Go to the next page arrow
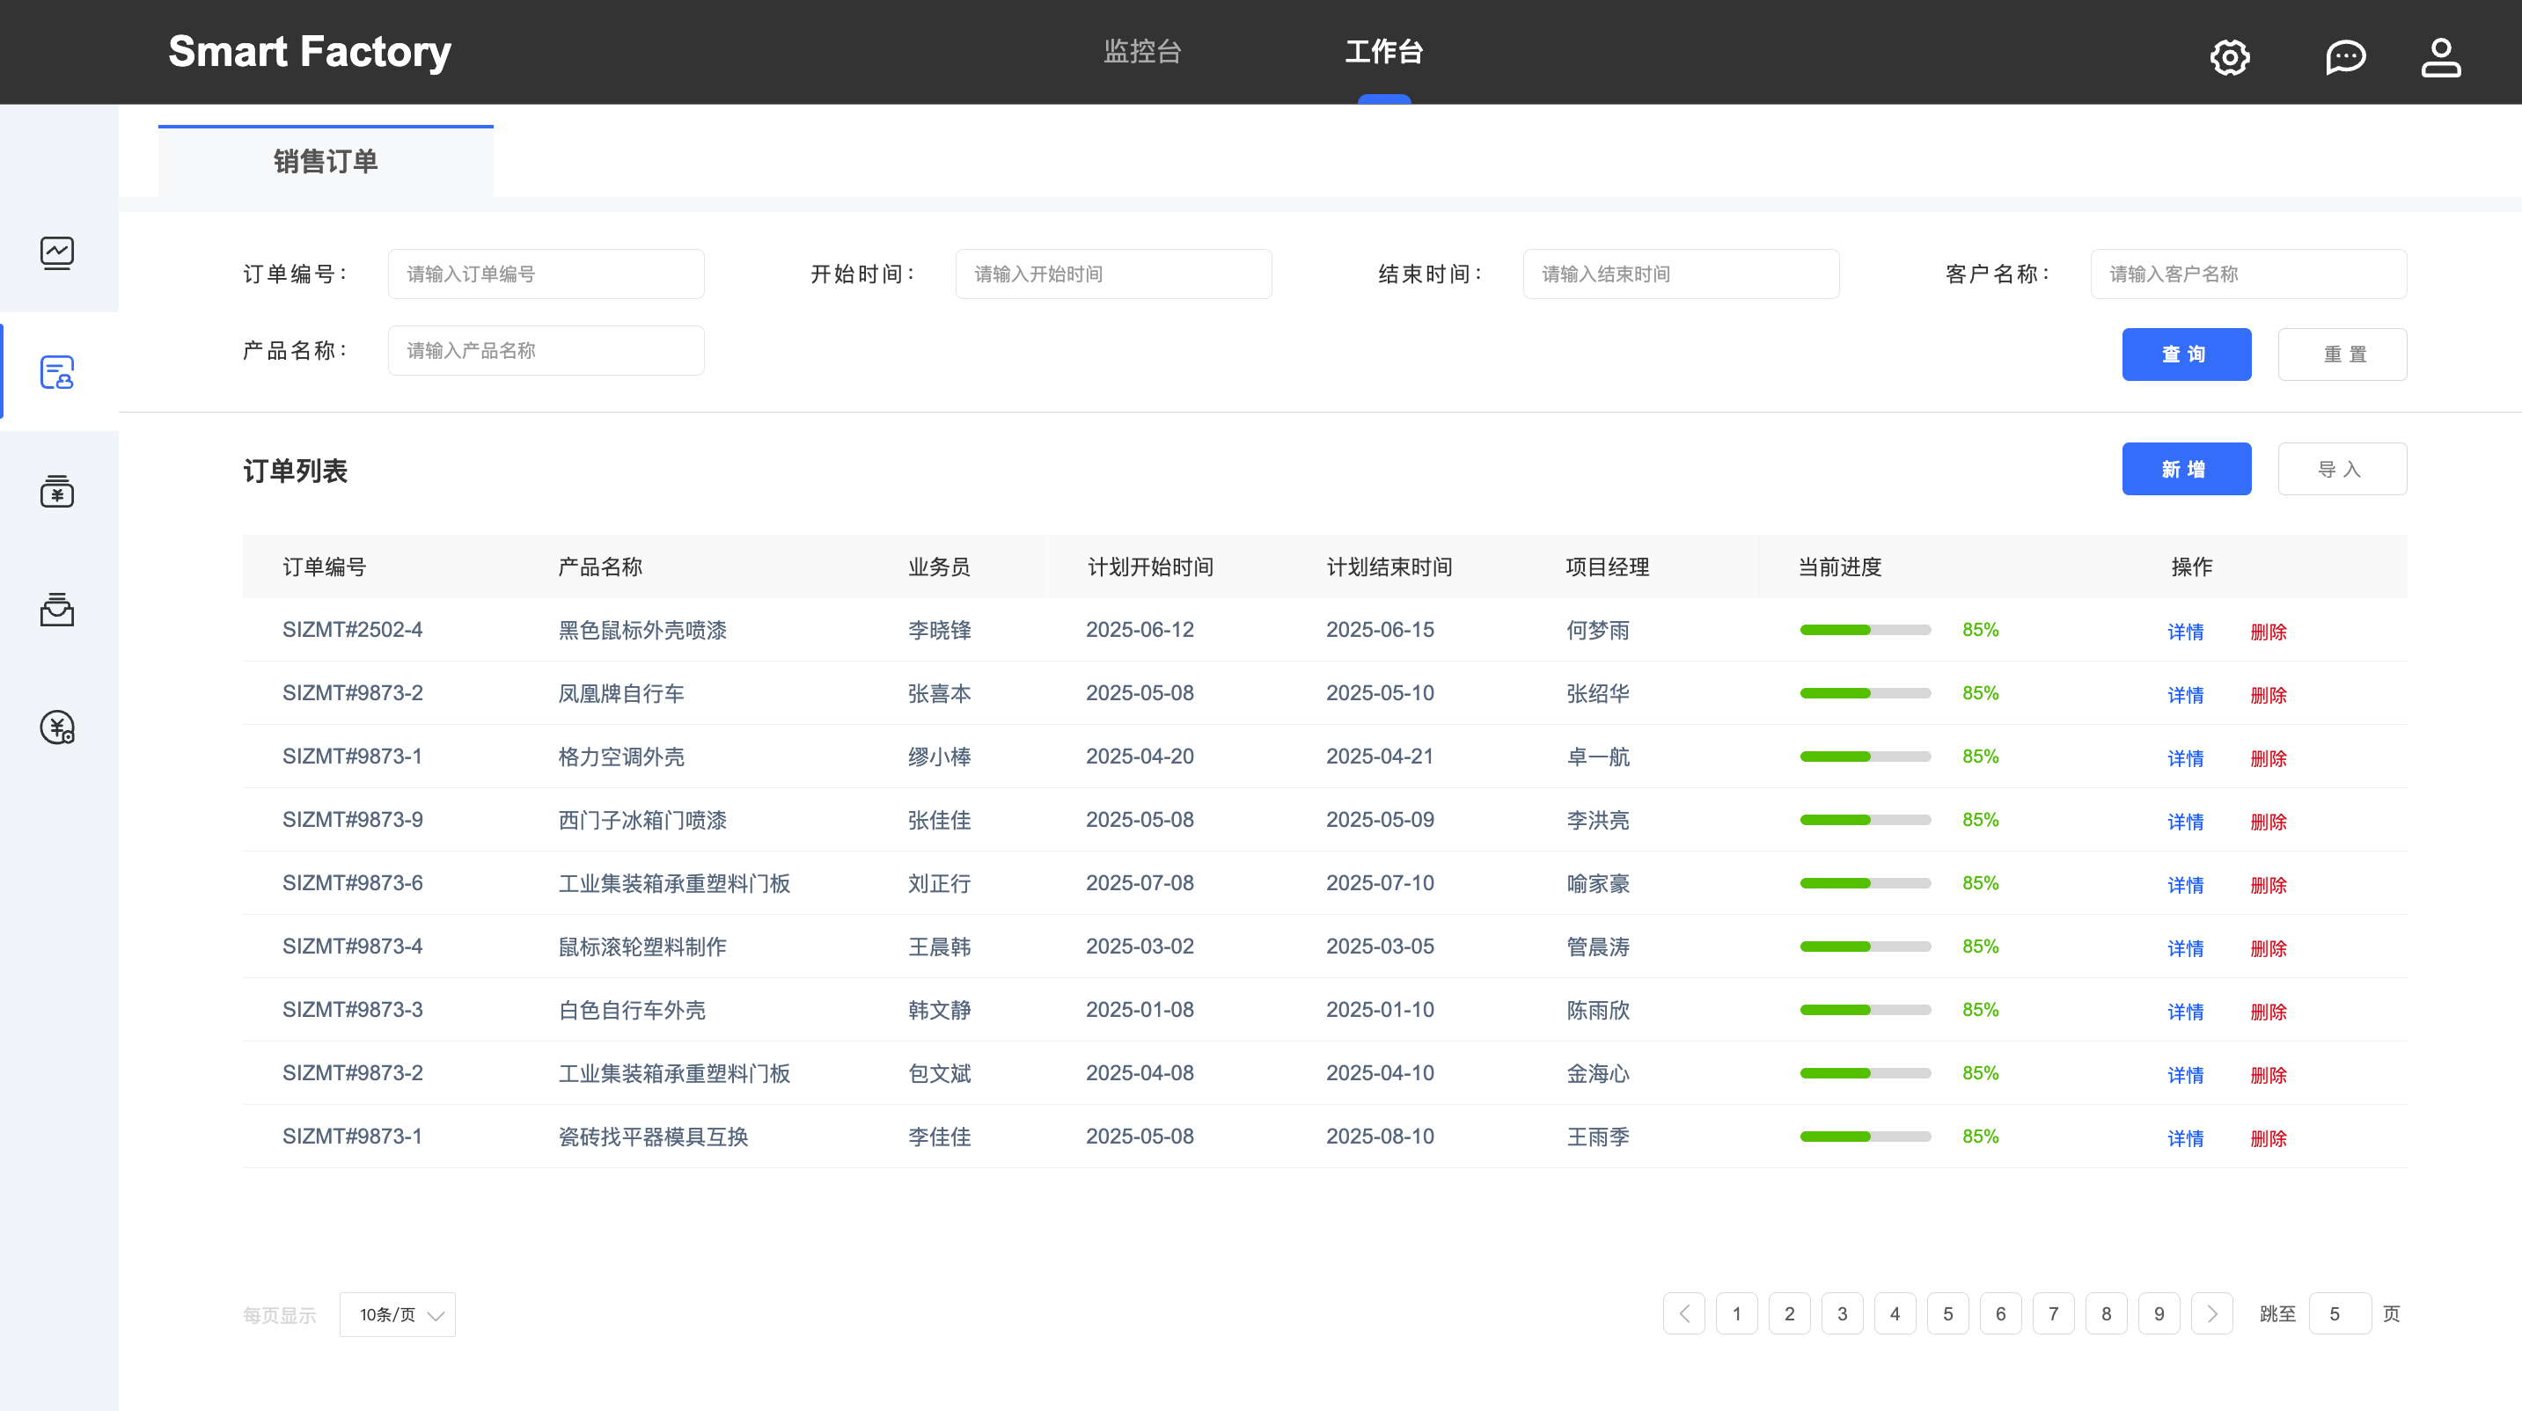Screen dimensions: 2522x1411 pyautogui.click(x=2211, y=1313)
